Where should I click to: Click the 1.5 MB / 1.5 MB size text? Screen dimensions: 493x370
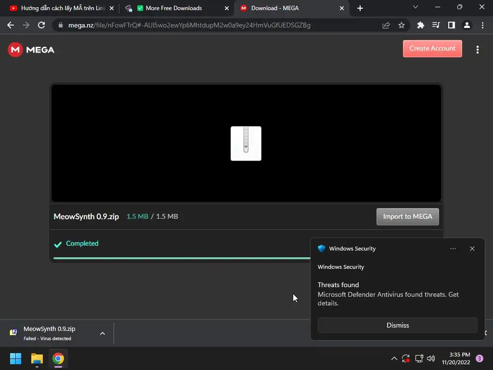[x=152, y=216]
